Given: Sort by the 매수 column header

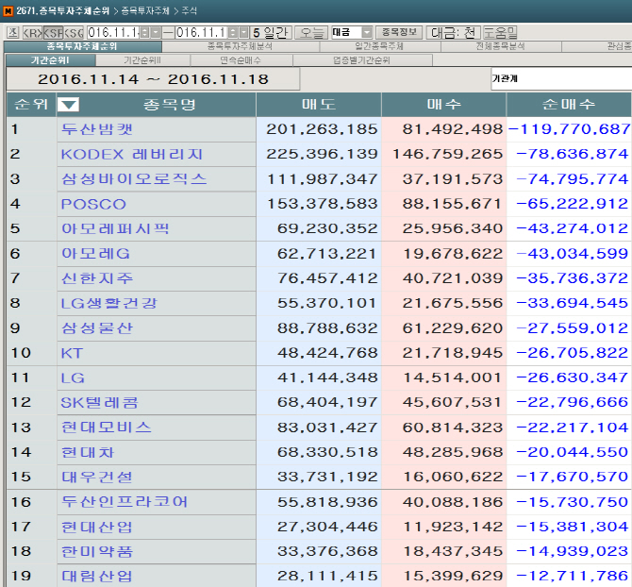Looking at the screenshot, I should coord(443,105).
